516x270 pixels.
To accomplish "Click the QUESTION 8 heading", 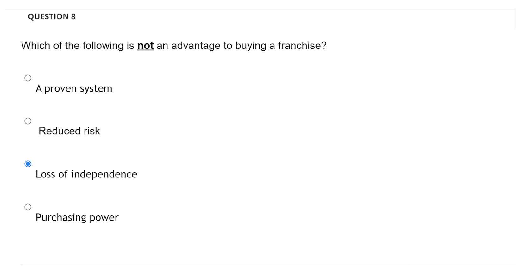I will [52, 16].
